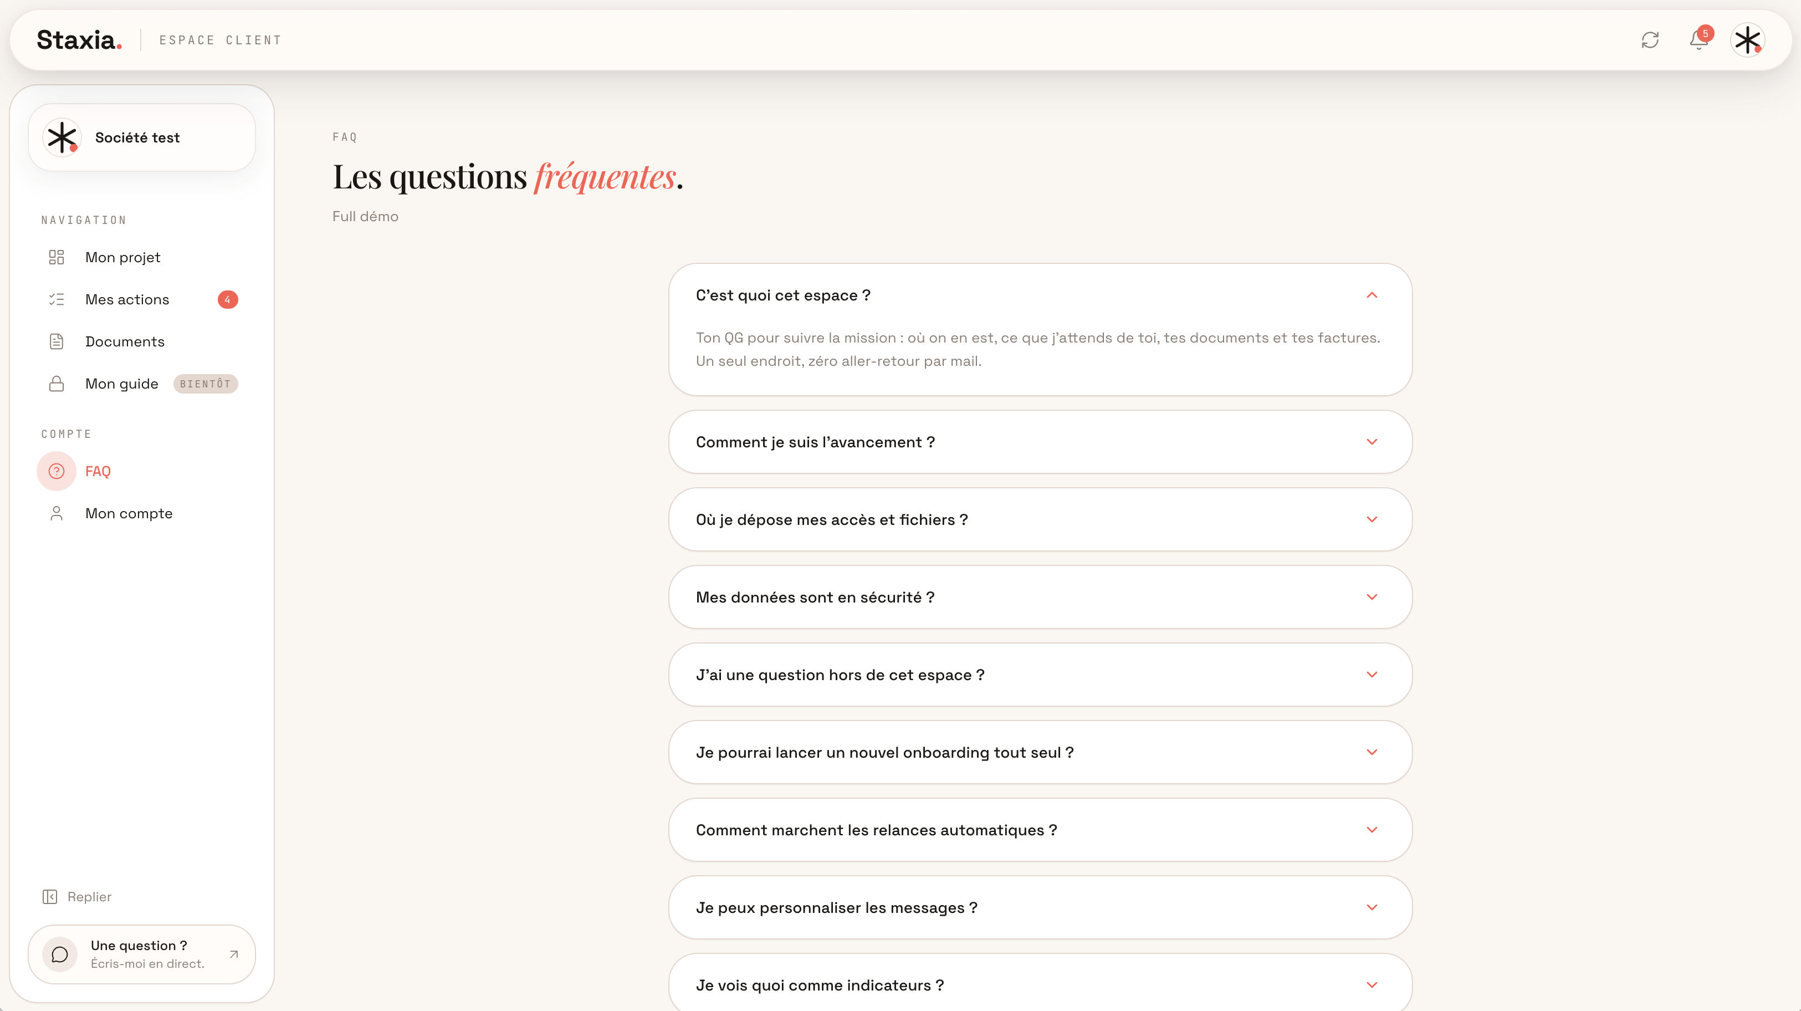Click "Une question ?" contact card text
Image resolution: width=1801 pixels, height=1011 pixels.
pyautogui.click(x=139, y=945)
